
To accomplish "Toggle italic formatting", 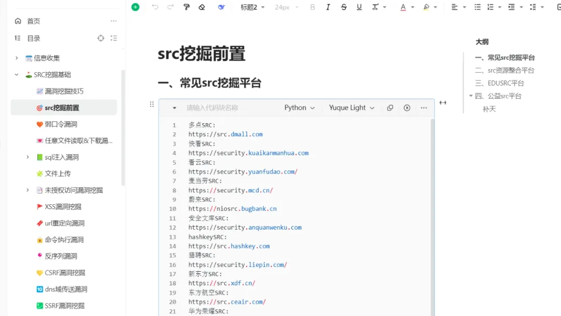I will tap(328, 7).
